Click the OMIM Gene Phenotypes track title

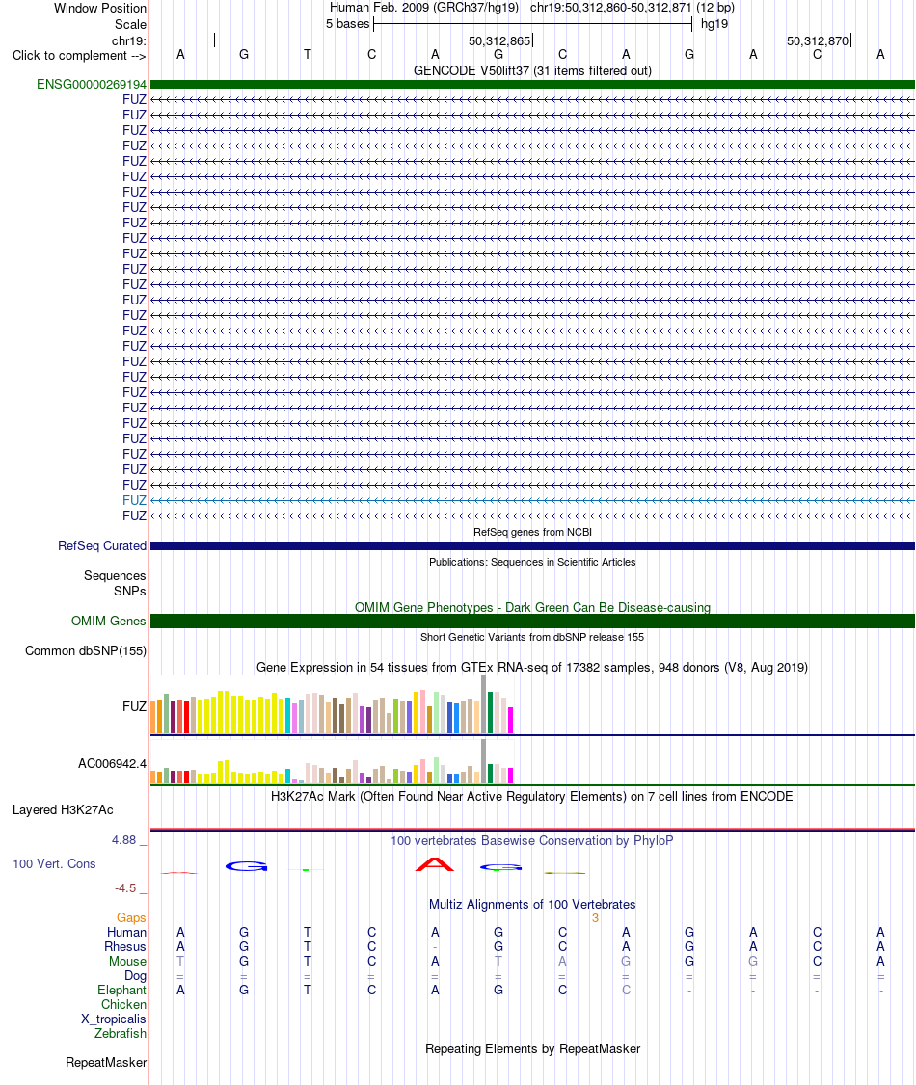[x=532, y=607]
